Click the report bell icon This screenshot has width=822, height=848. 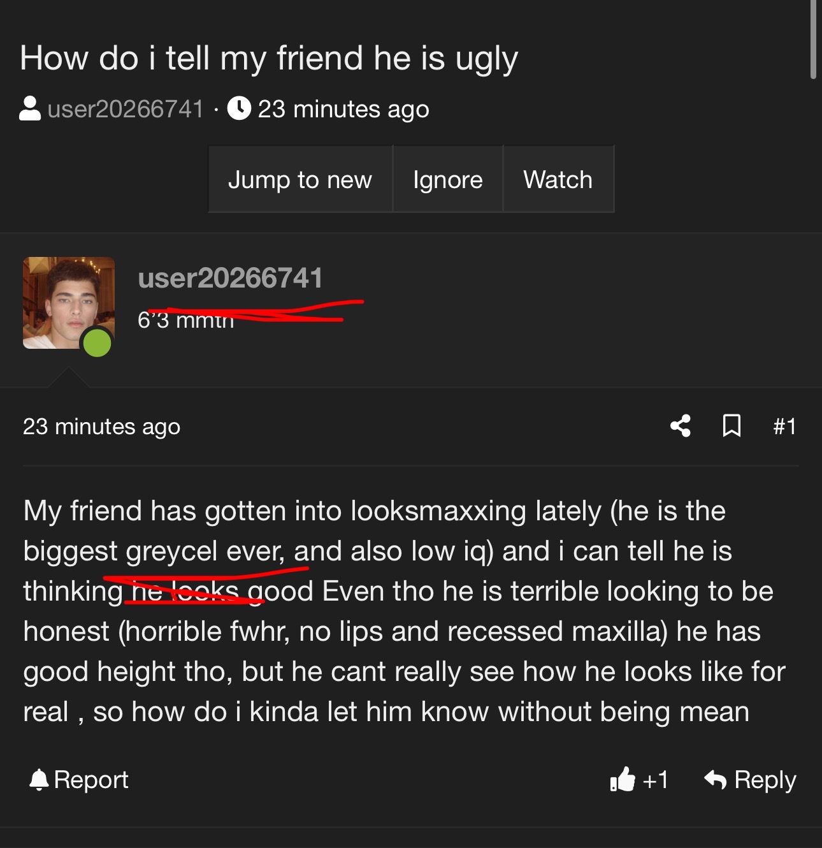coord(39,779)
